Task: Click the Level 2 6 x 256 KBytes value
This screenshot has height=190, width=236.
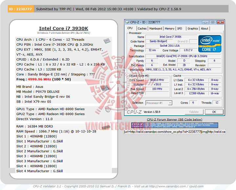Action: click(x=196, y=89)
